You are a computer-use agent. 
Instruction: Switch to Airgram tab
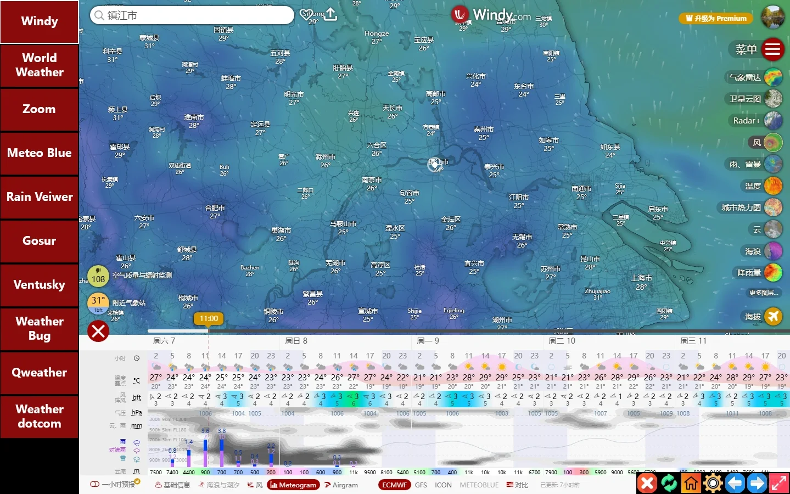341,485
